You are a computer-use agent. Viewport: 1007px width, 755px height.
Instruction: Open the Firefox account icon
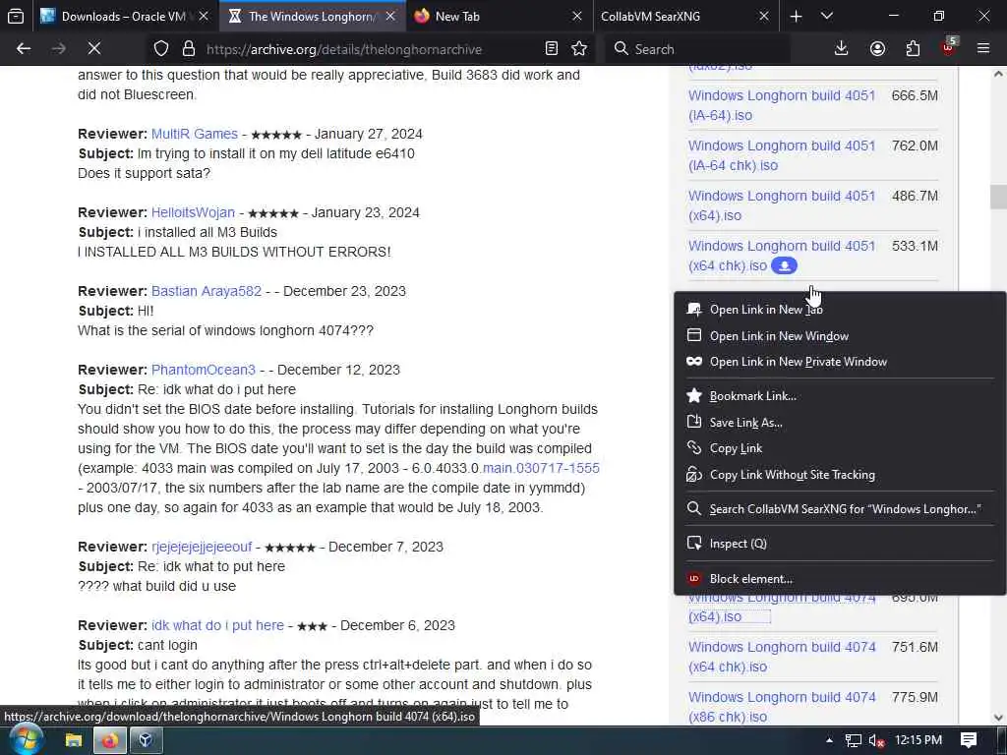point(877,49)
